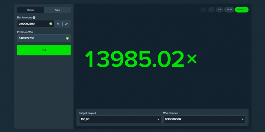Open the green 13985.02 result pill
Viewport: 265px width, 132px height.
point(242,10)
